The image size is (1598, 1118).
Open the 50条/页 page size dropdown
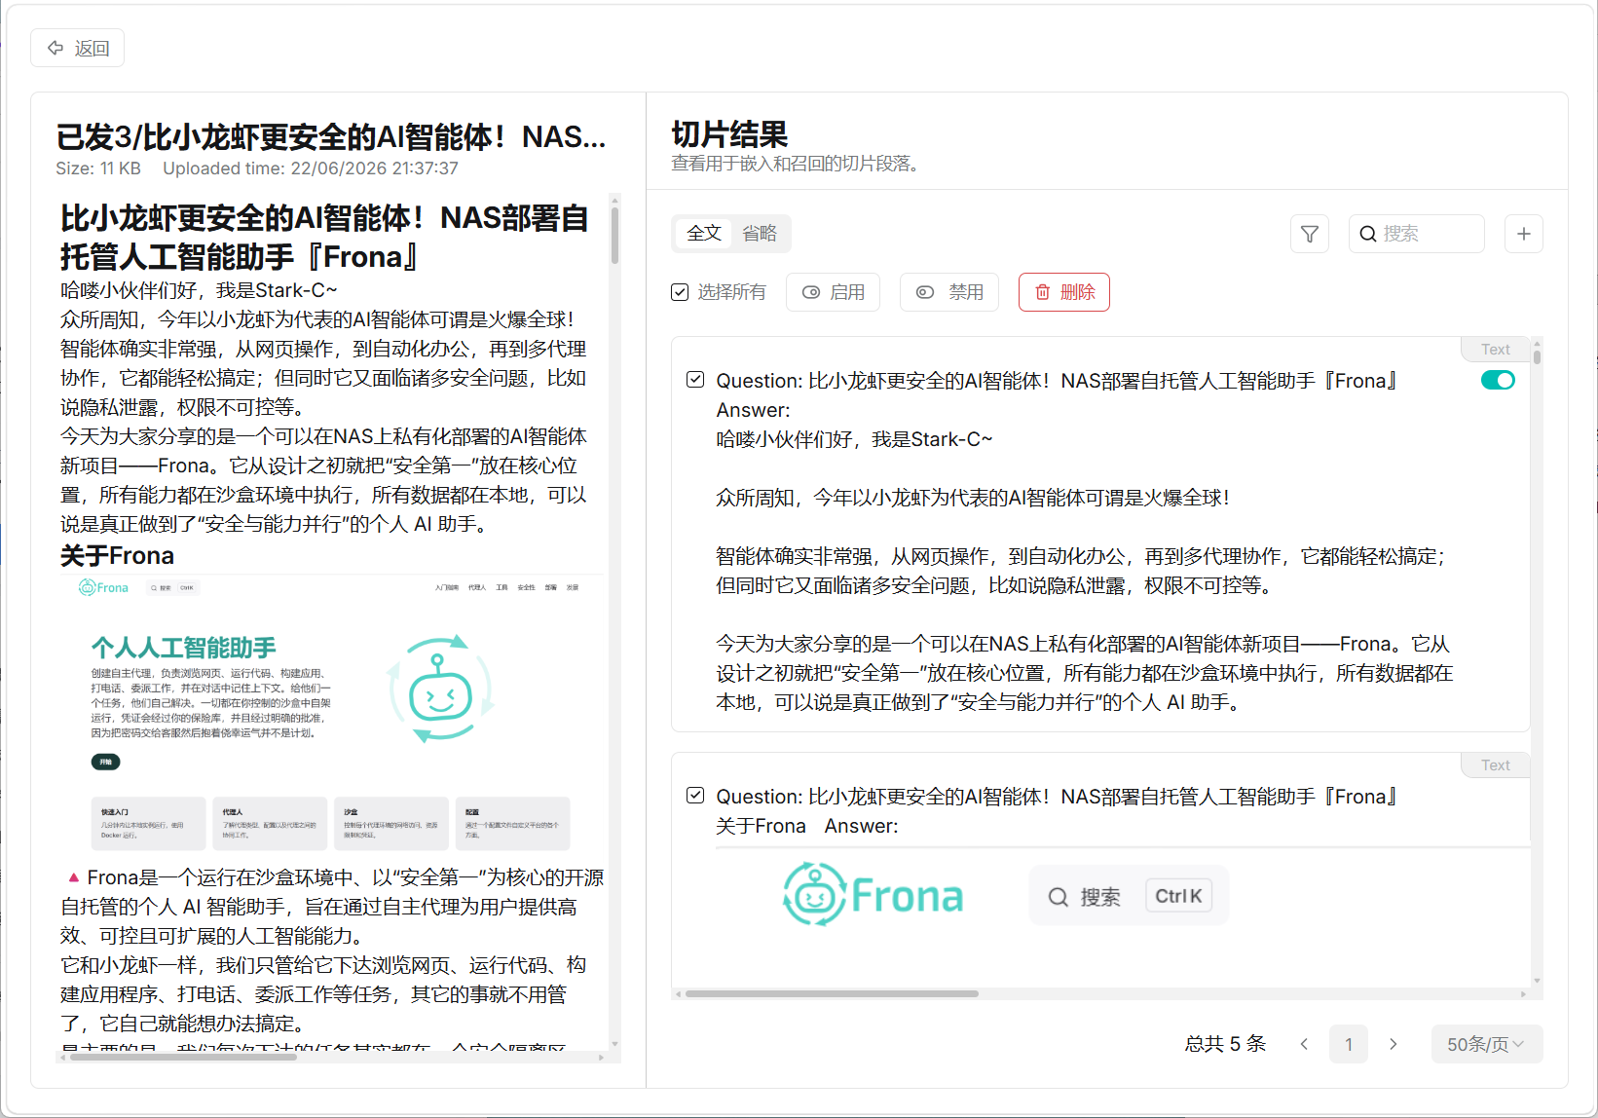(1487, 1044)
